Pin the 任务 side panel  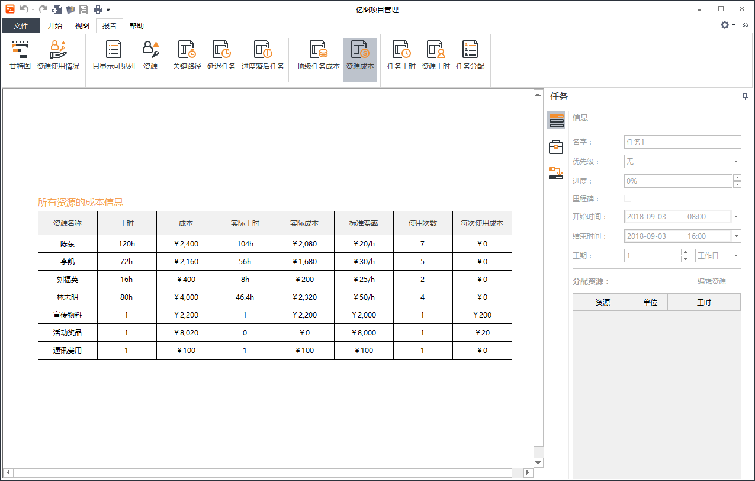(745, 96)
